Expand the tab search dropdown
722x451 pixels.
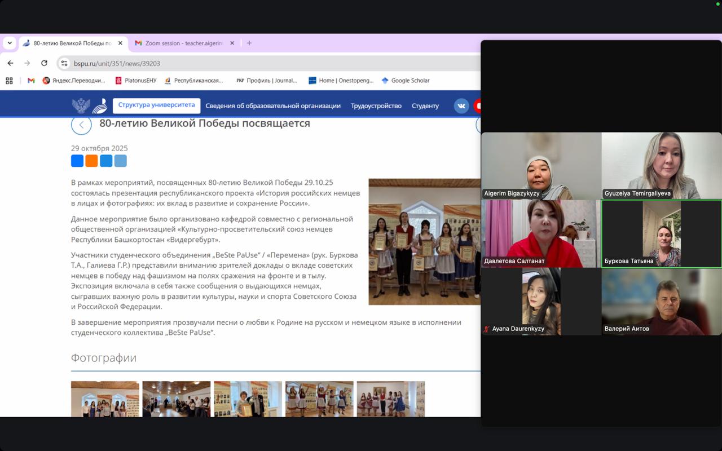click(x=10, y=43)
